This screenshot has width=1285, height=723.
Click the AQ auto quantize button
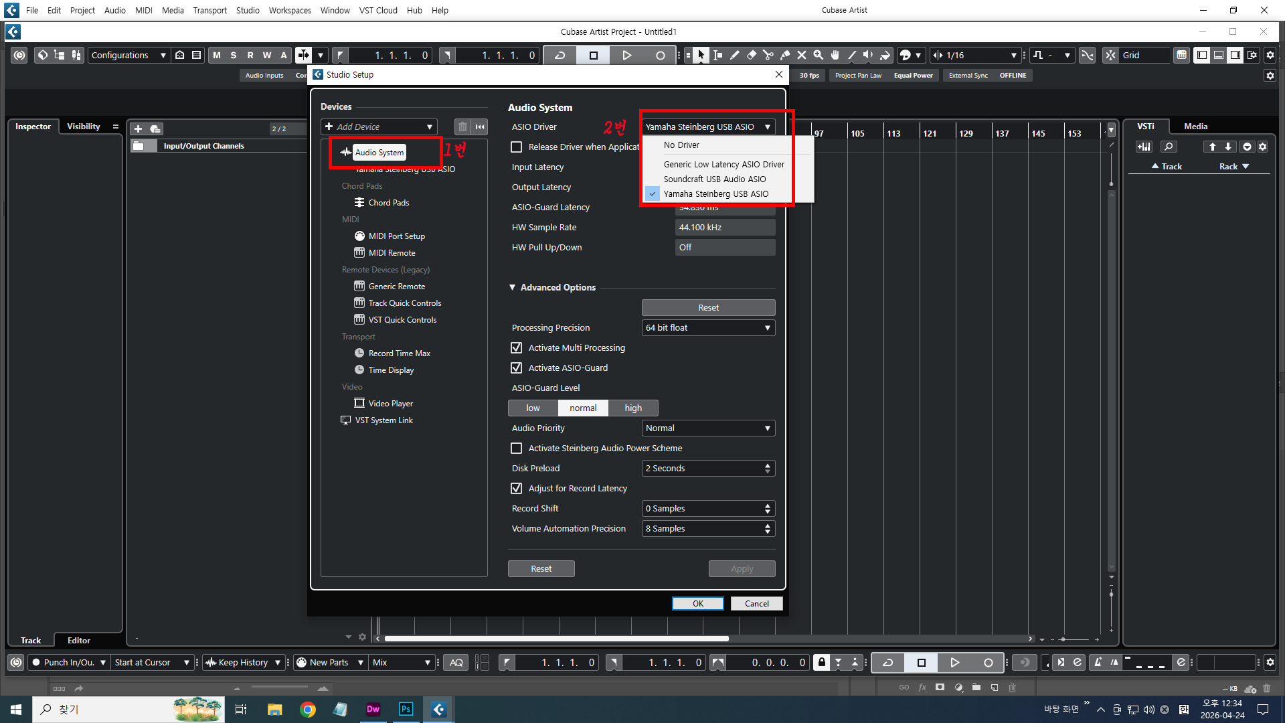pos(456,662)
